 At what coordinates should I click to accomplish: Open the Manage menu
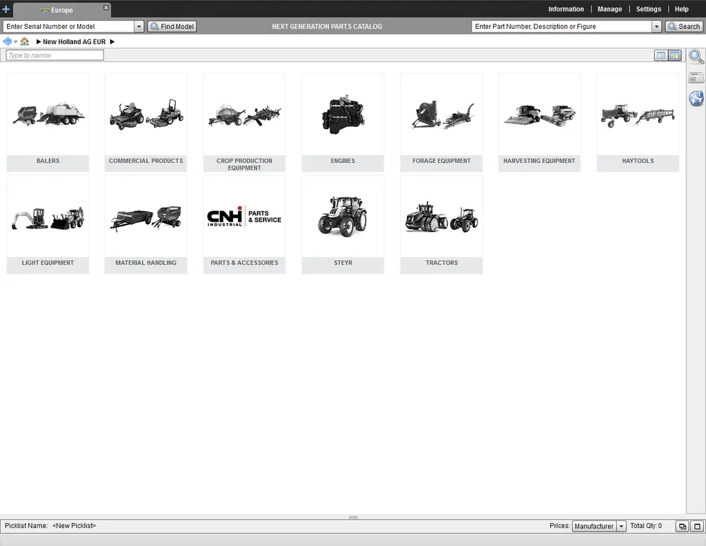pos(609,9)
